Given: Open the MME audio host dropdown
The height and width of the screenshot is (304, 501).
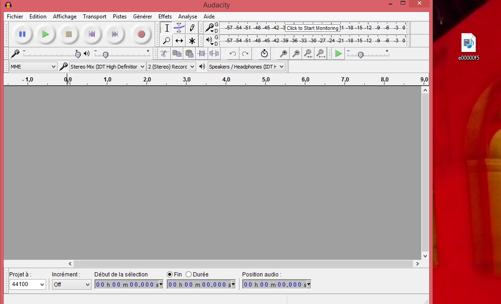Looking at the screenshot, I should pyautogui.click(x=33, y=67).
